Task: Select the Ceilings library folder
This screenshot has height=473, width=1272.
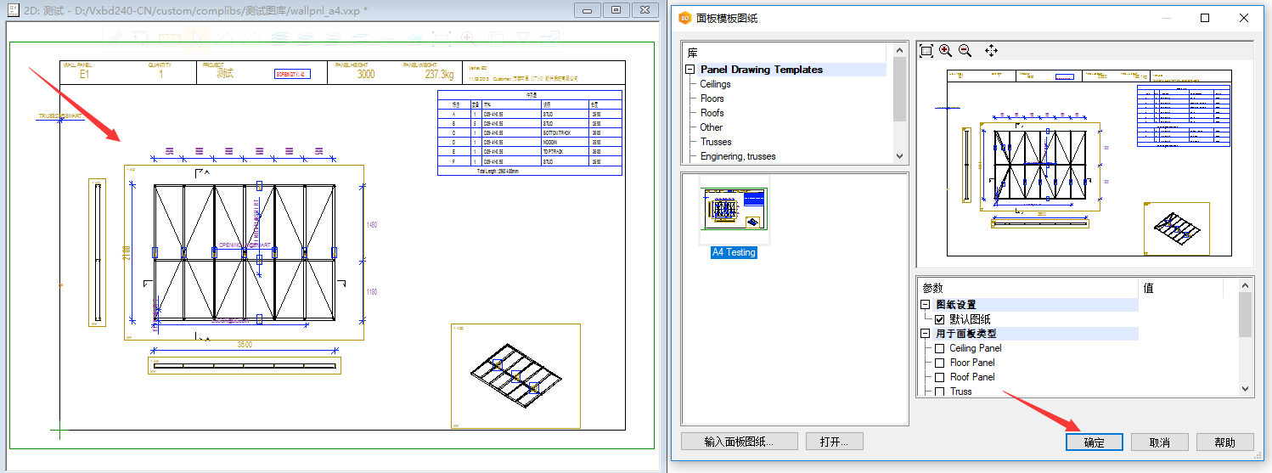Action: [x=715, y=84]
